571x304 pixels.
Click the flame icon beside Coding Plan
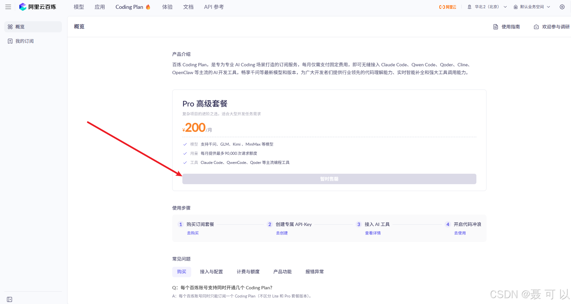point(148,7)
